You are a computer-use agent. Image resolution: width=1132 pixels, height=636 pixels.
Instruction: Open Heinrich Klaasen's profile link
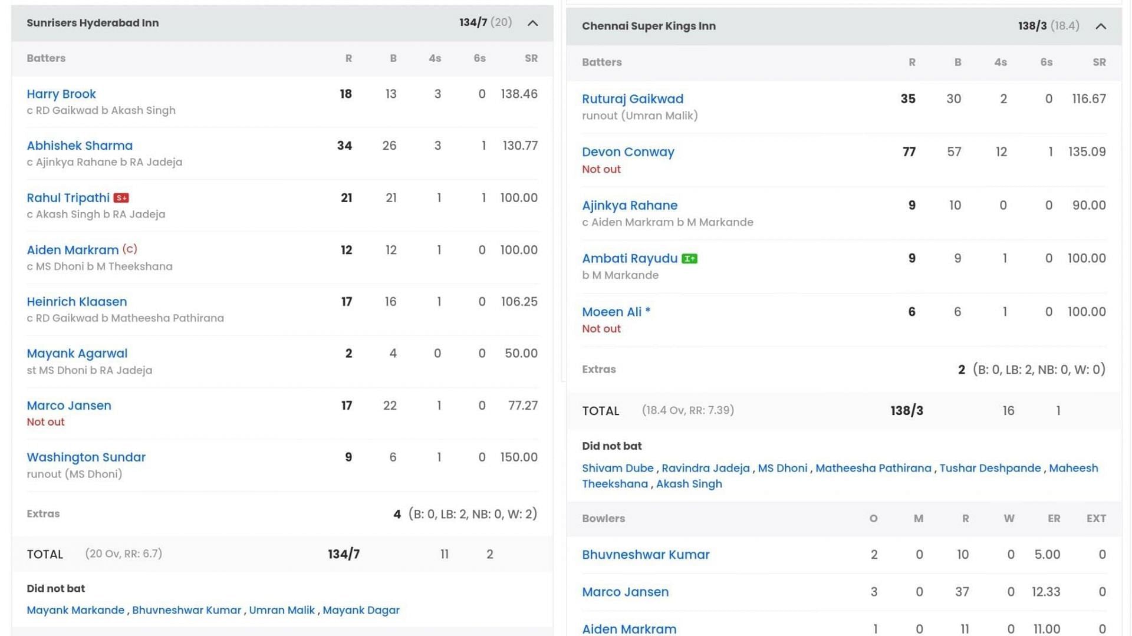pyautogui.click(x=77, y=302)
